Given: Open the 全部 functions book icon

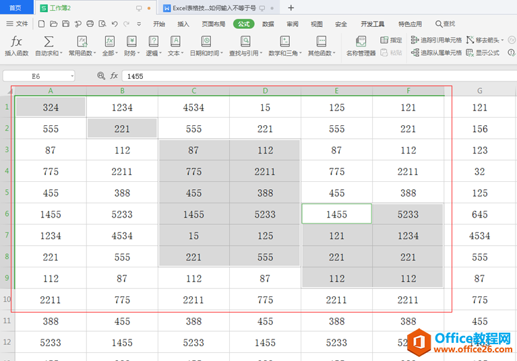Looking at the screenshot, I should click(x=110, y=42).
